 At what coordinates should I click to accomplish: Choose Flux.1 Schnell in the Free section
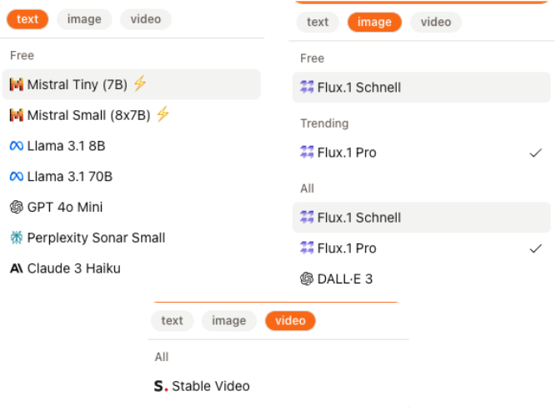358,88
